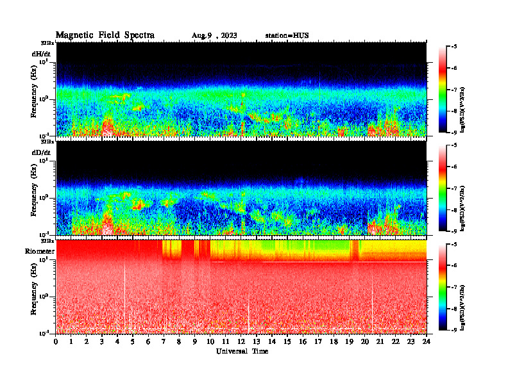The height and width of the screenshot is (392, 508).
Task: Select the date text "Aug.9 , 2023"
Action: [x=214, y=36]
